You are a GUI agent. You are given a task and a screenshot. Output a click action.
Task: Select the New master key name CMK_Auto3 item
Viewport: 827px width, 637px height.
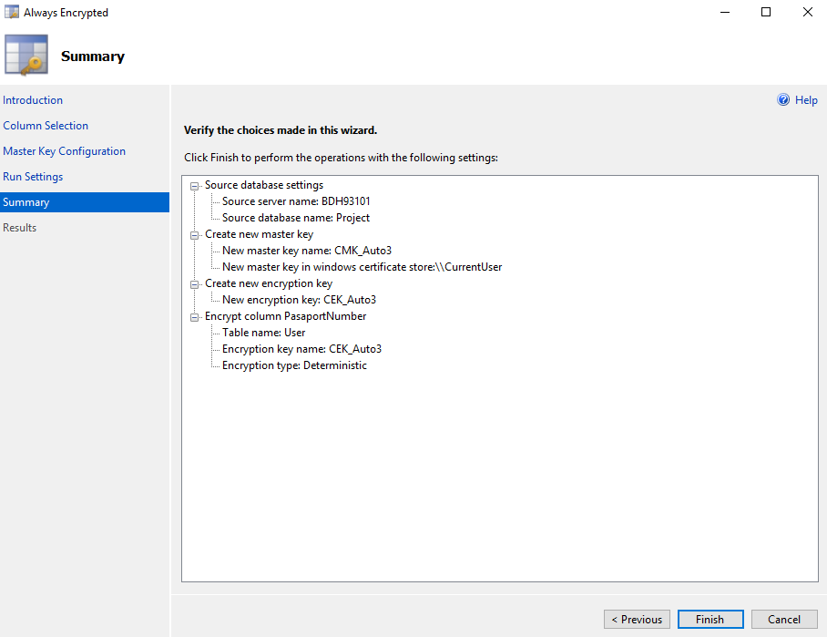pyautogui.click(x=307, y=251)
